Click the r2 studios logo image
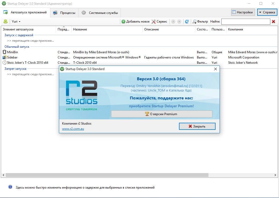This screenshot has height=198, width=279. coord(82,95)
